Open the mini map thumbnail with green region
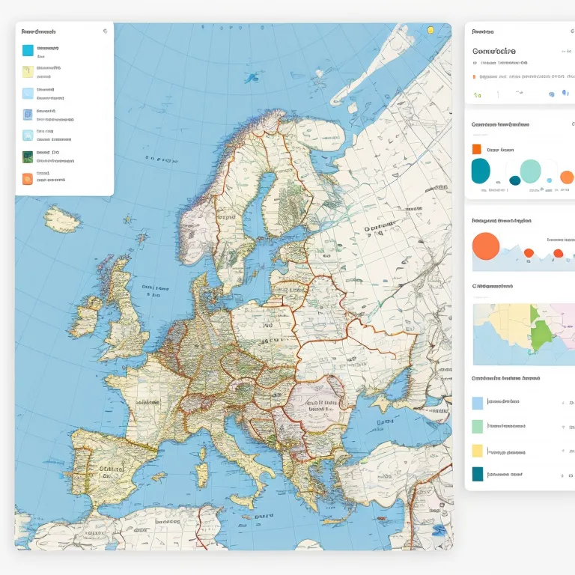Viewport: 575px width, 575px height. pos(523,334)
